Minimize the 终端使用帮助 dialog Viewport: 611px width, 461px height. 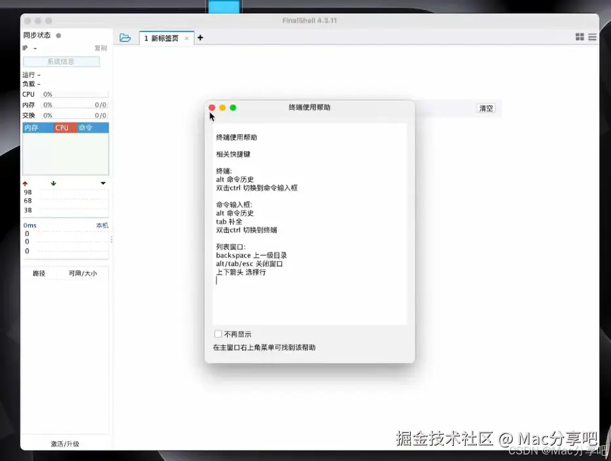pos(222,108)
